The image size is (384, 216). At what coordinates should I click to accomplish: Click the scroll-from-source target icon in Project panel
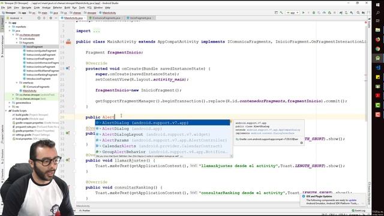[x=38, y=18]
